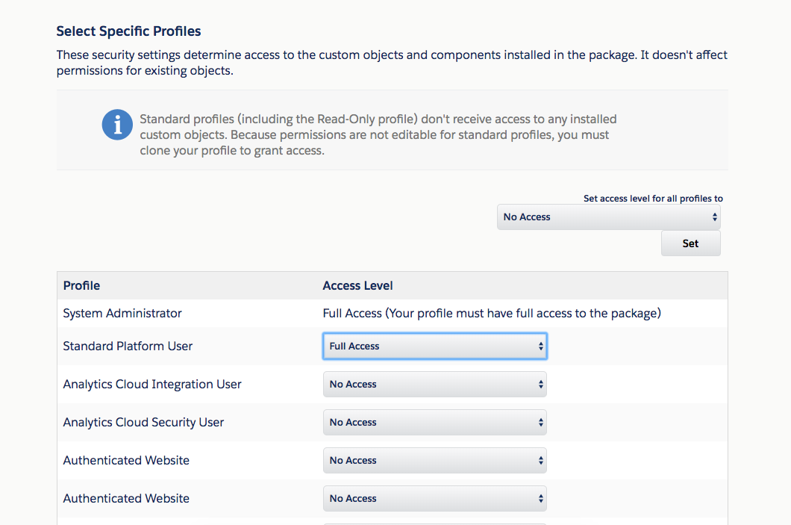
Task: Open the Standard Platform User access dropdown
Action: click(435, 347)
